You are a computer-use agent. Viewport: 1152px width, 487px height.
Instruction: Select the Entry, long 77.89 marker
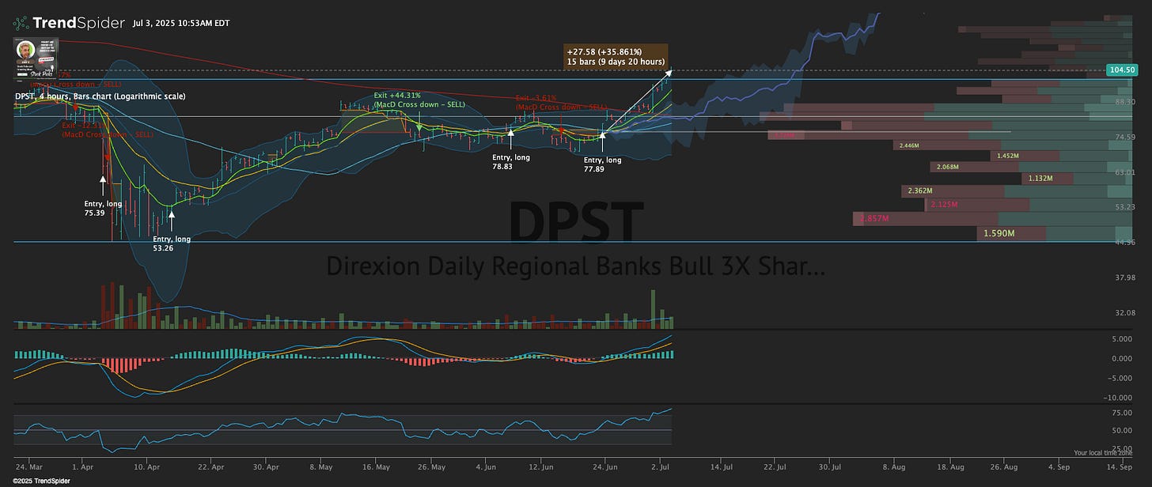pos(602,164)
